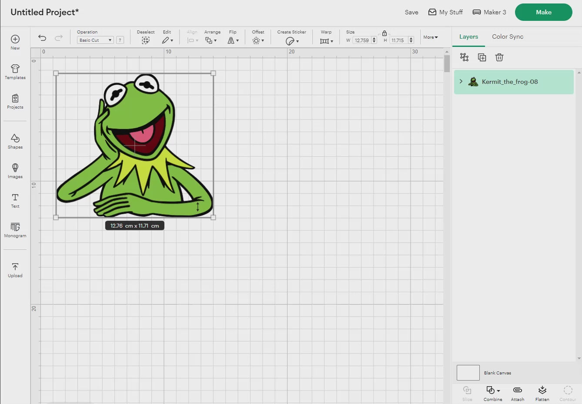
Task: Open the Offset tool
Action: [258, 40]
